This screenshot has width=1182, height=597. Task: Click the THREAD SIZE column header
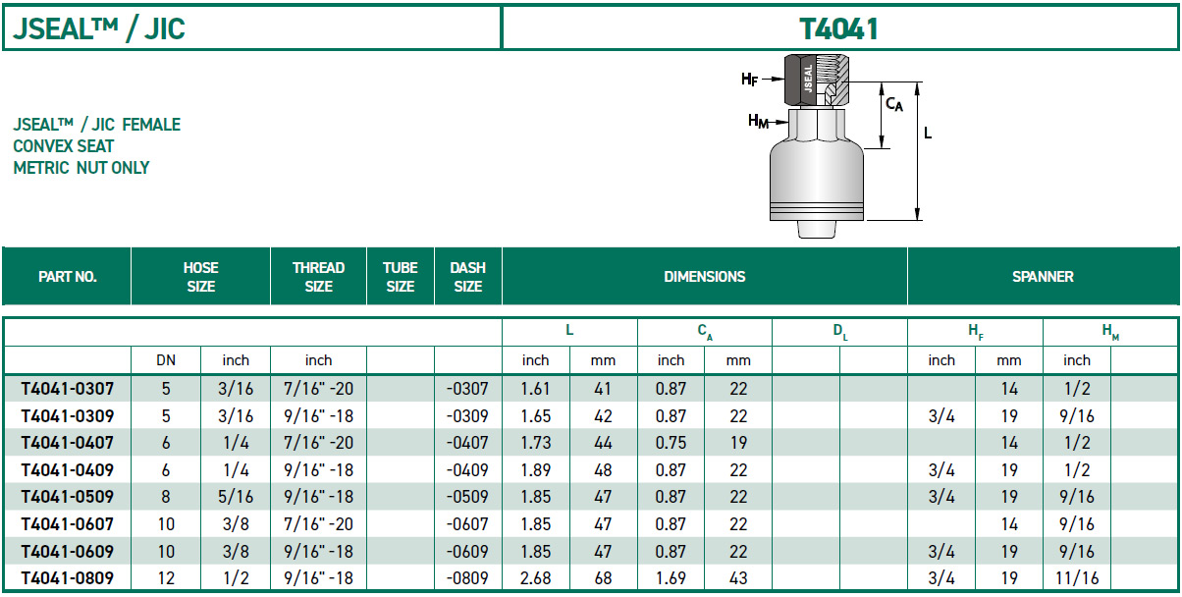tap(319, 277)
